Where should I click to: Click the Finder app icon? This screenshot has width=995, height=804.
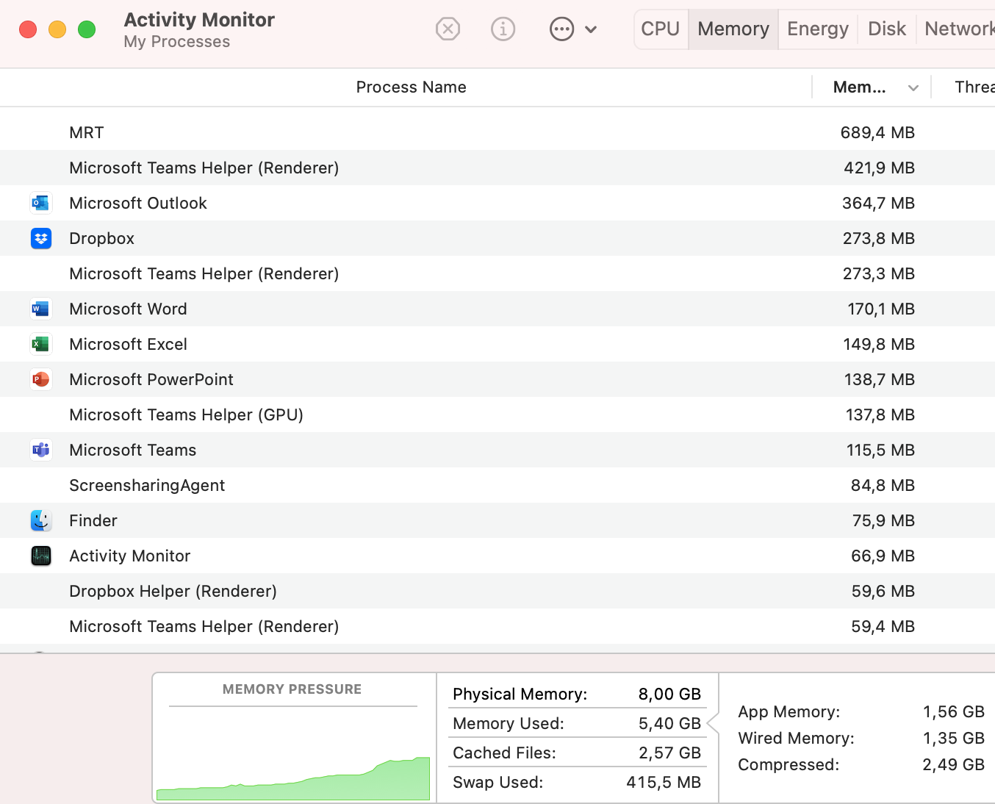pyautogui.click(x=41, y=520)
